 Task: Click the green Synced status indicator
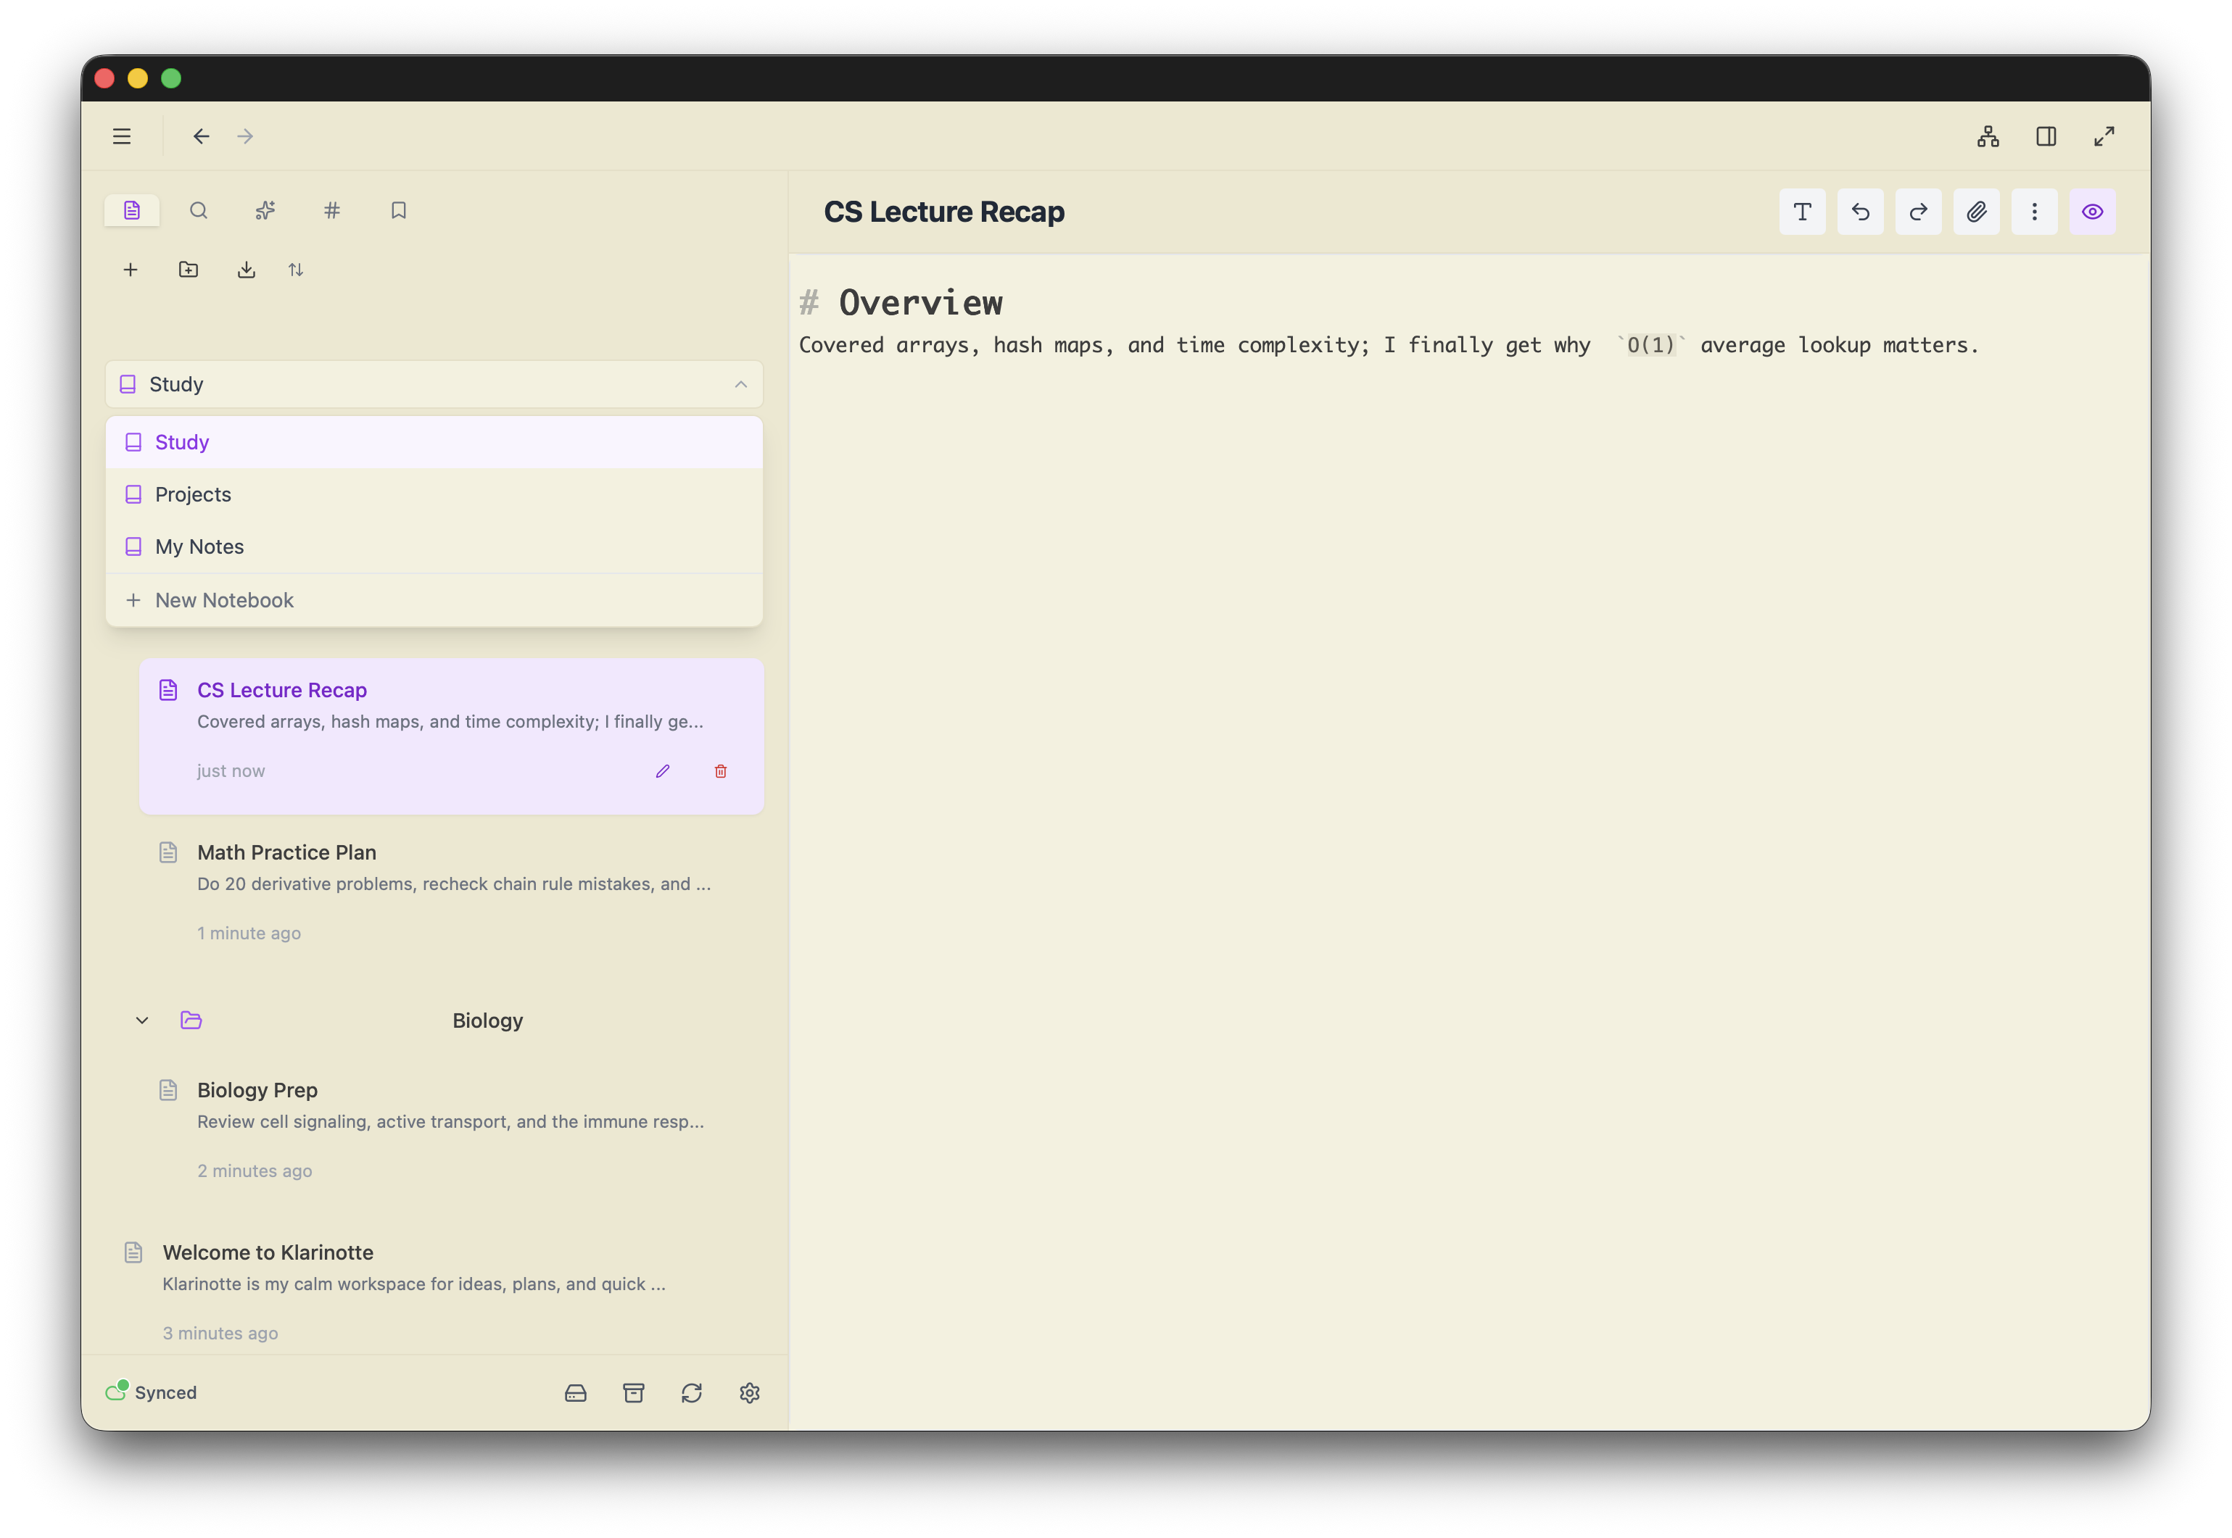150,1392
